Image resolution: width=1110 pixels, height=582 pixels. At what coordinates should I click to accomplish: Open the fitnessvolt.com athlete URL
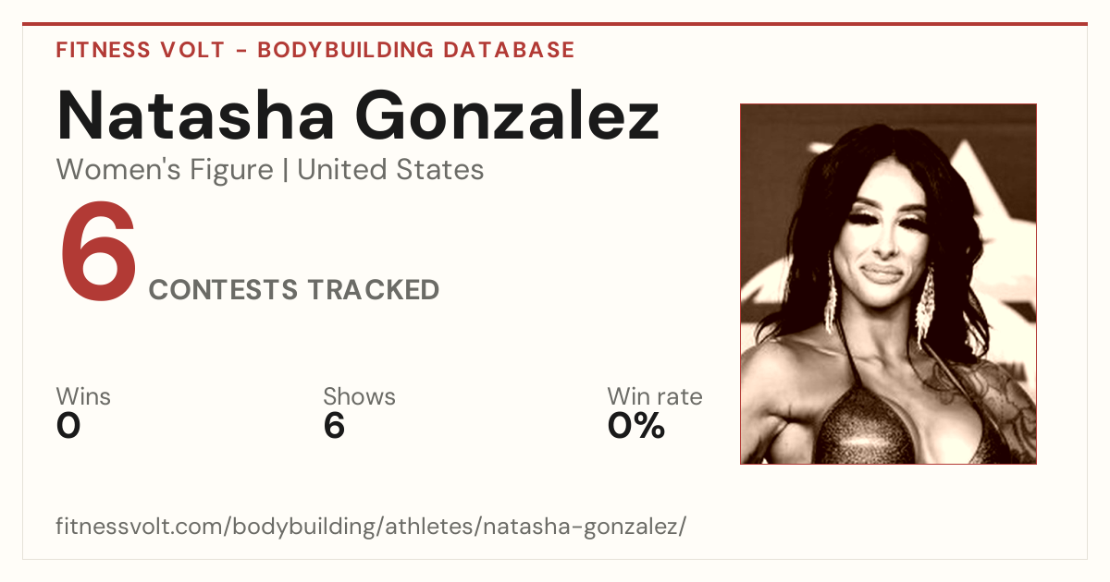[x=371, y=527]
